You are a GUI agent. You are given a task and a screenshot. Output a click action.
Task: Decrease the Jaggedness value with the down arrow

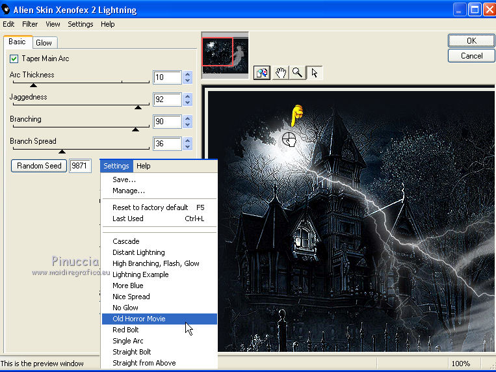188,103
